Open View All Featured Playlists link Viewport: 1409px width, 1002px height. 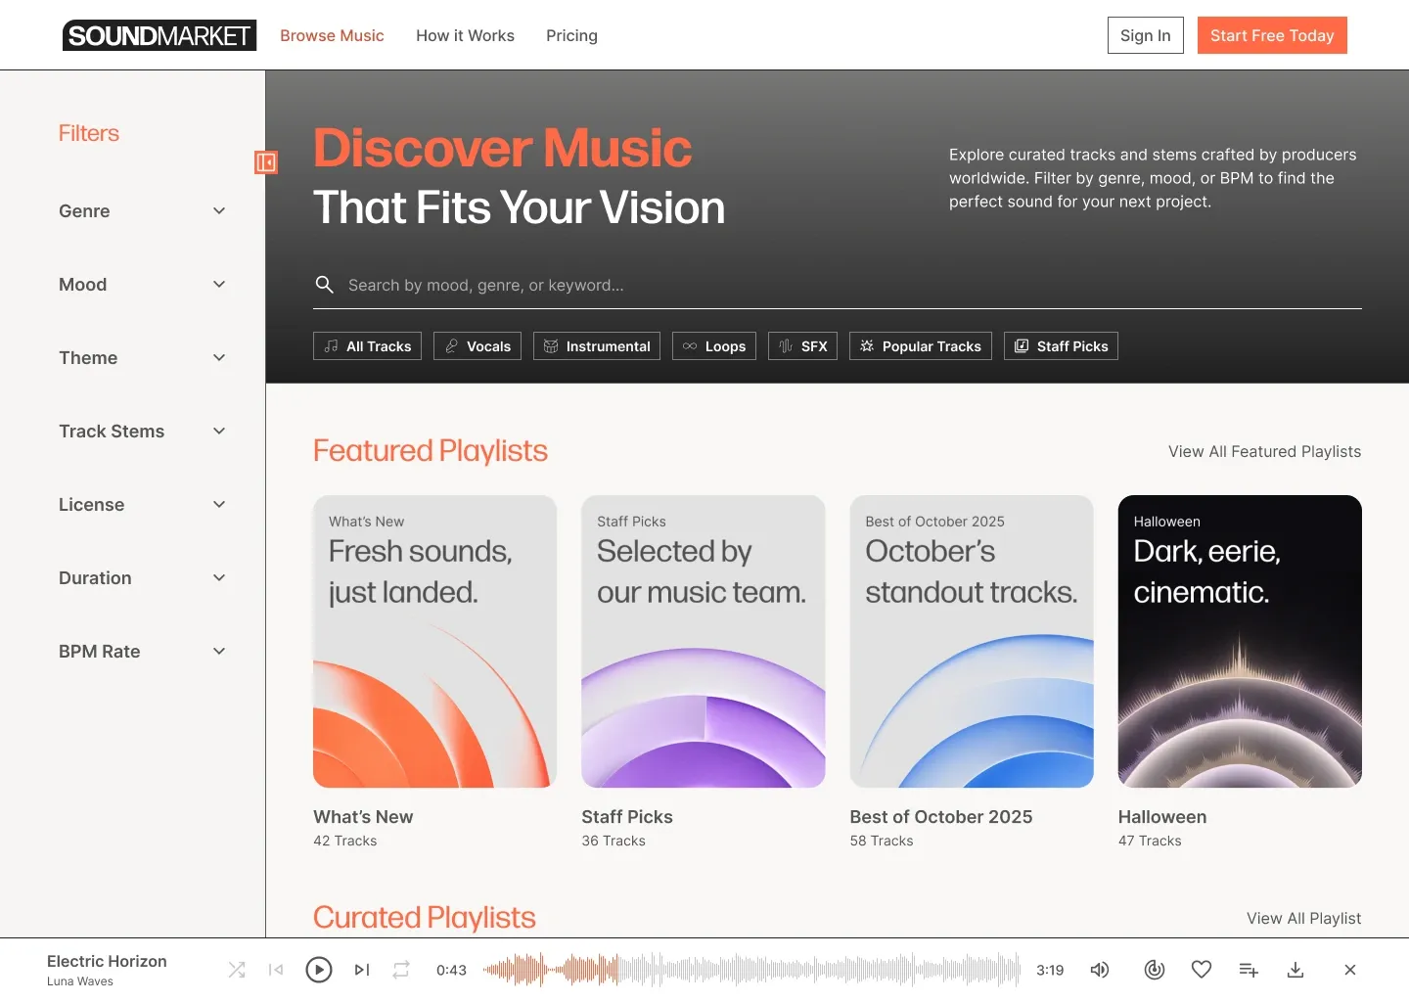pyautogui.click(x=1264, y=451)
